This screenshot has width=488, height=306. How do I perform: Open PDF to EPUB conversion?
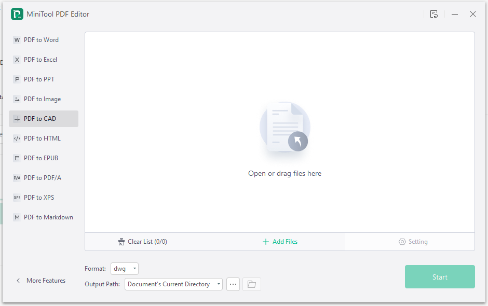[x=44, y=158]
